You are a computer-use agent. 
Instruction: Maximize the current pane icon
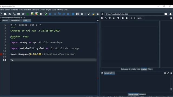pyautogui.click(x=78, y=14)
